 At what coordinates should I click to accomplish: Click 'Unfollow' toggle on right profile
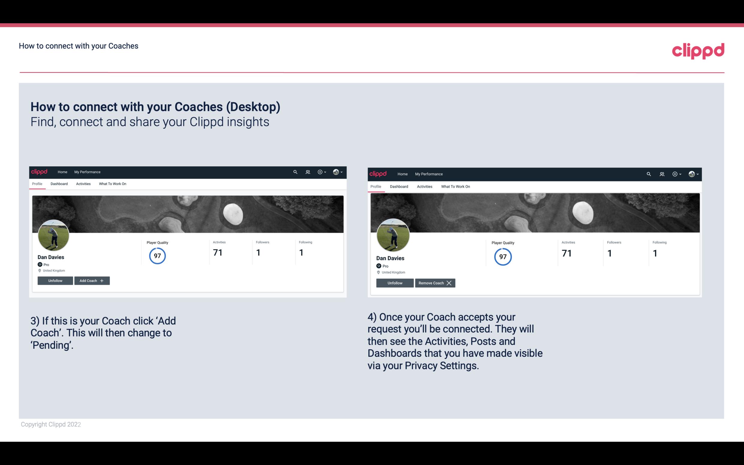(395, 283)
